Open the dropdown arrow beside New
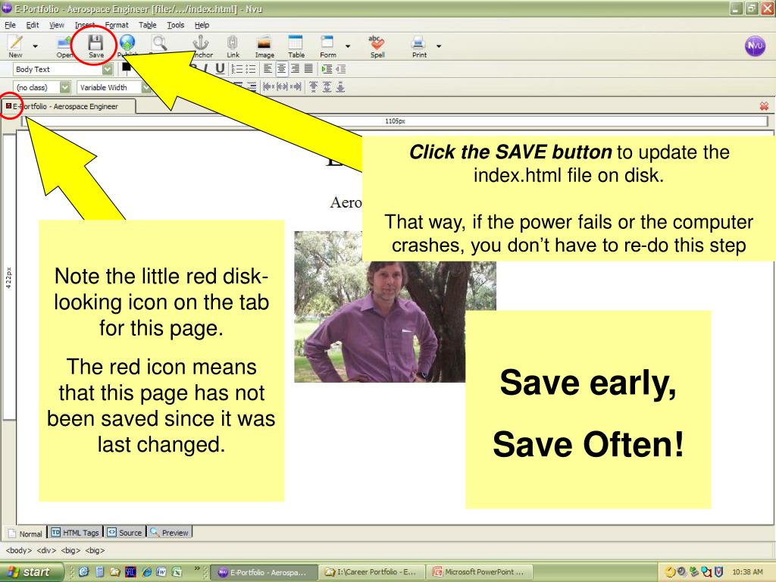The width and height of the screenshot is (776, 582). [x=35, y=46]
